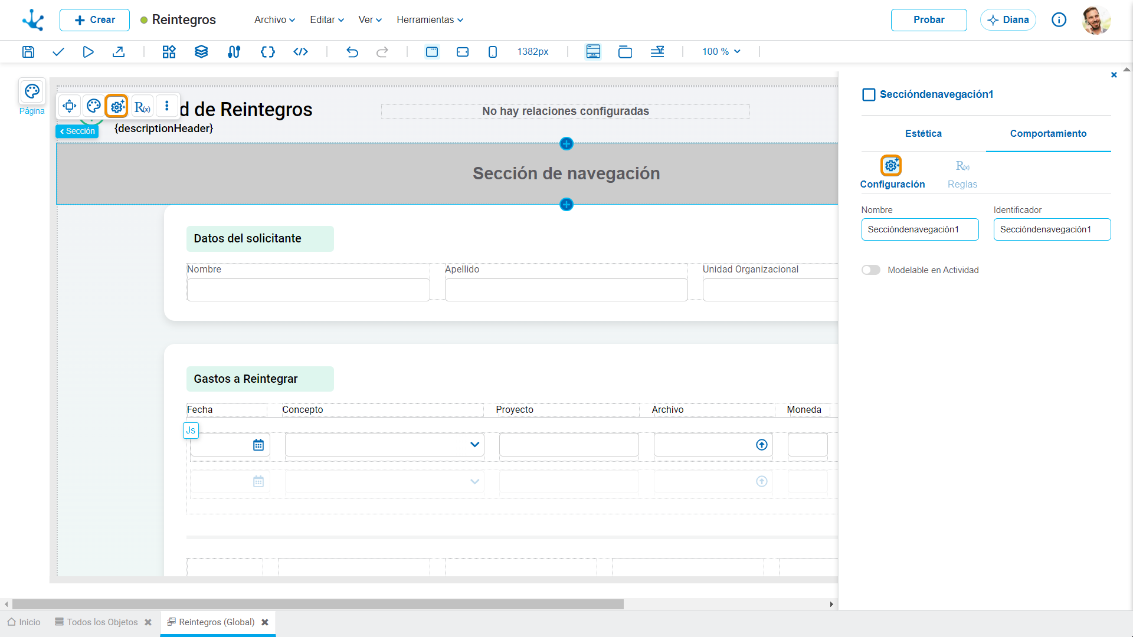Click the Crear button
The height and width of the screenshot is (637, 1133).
click(x=94, y=20)
